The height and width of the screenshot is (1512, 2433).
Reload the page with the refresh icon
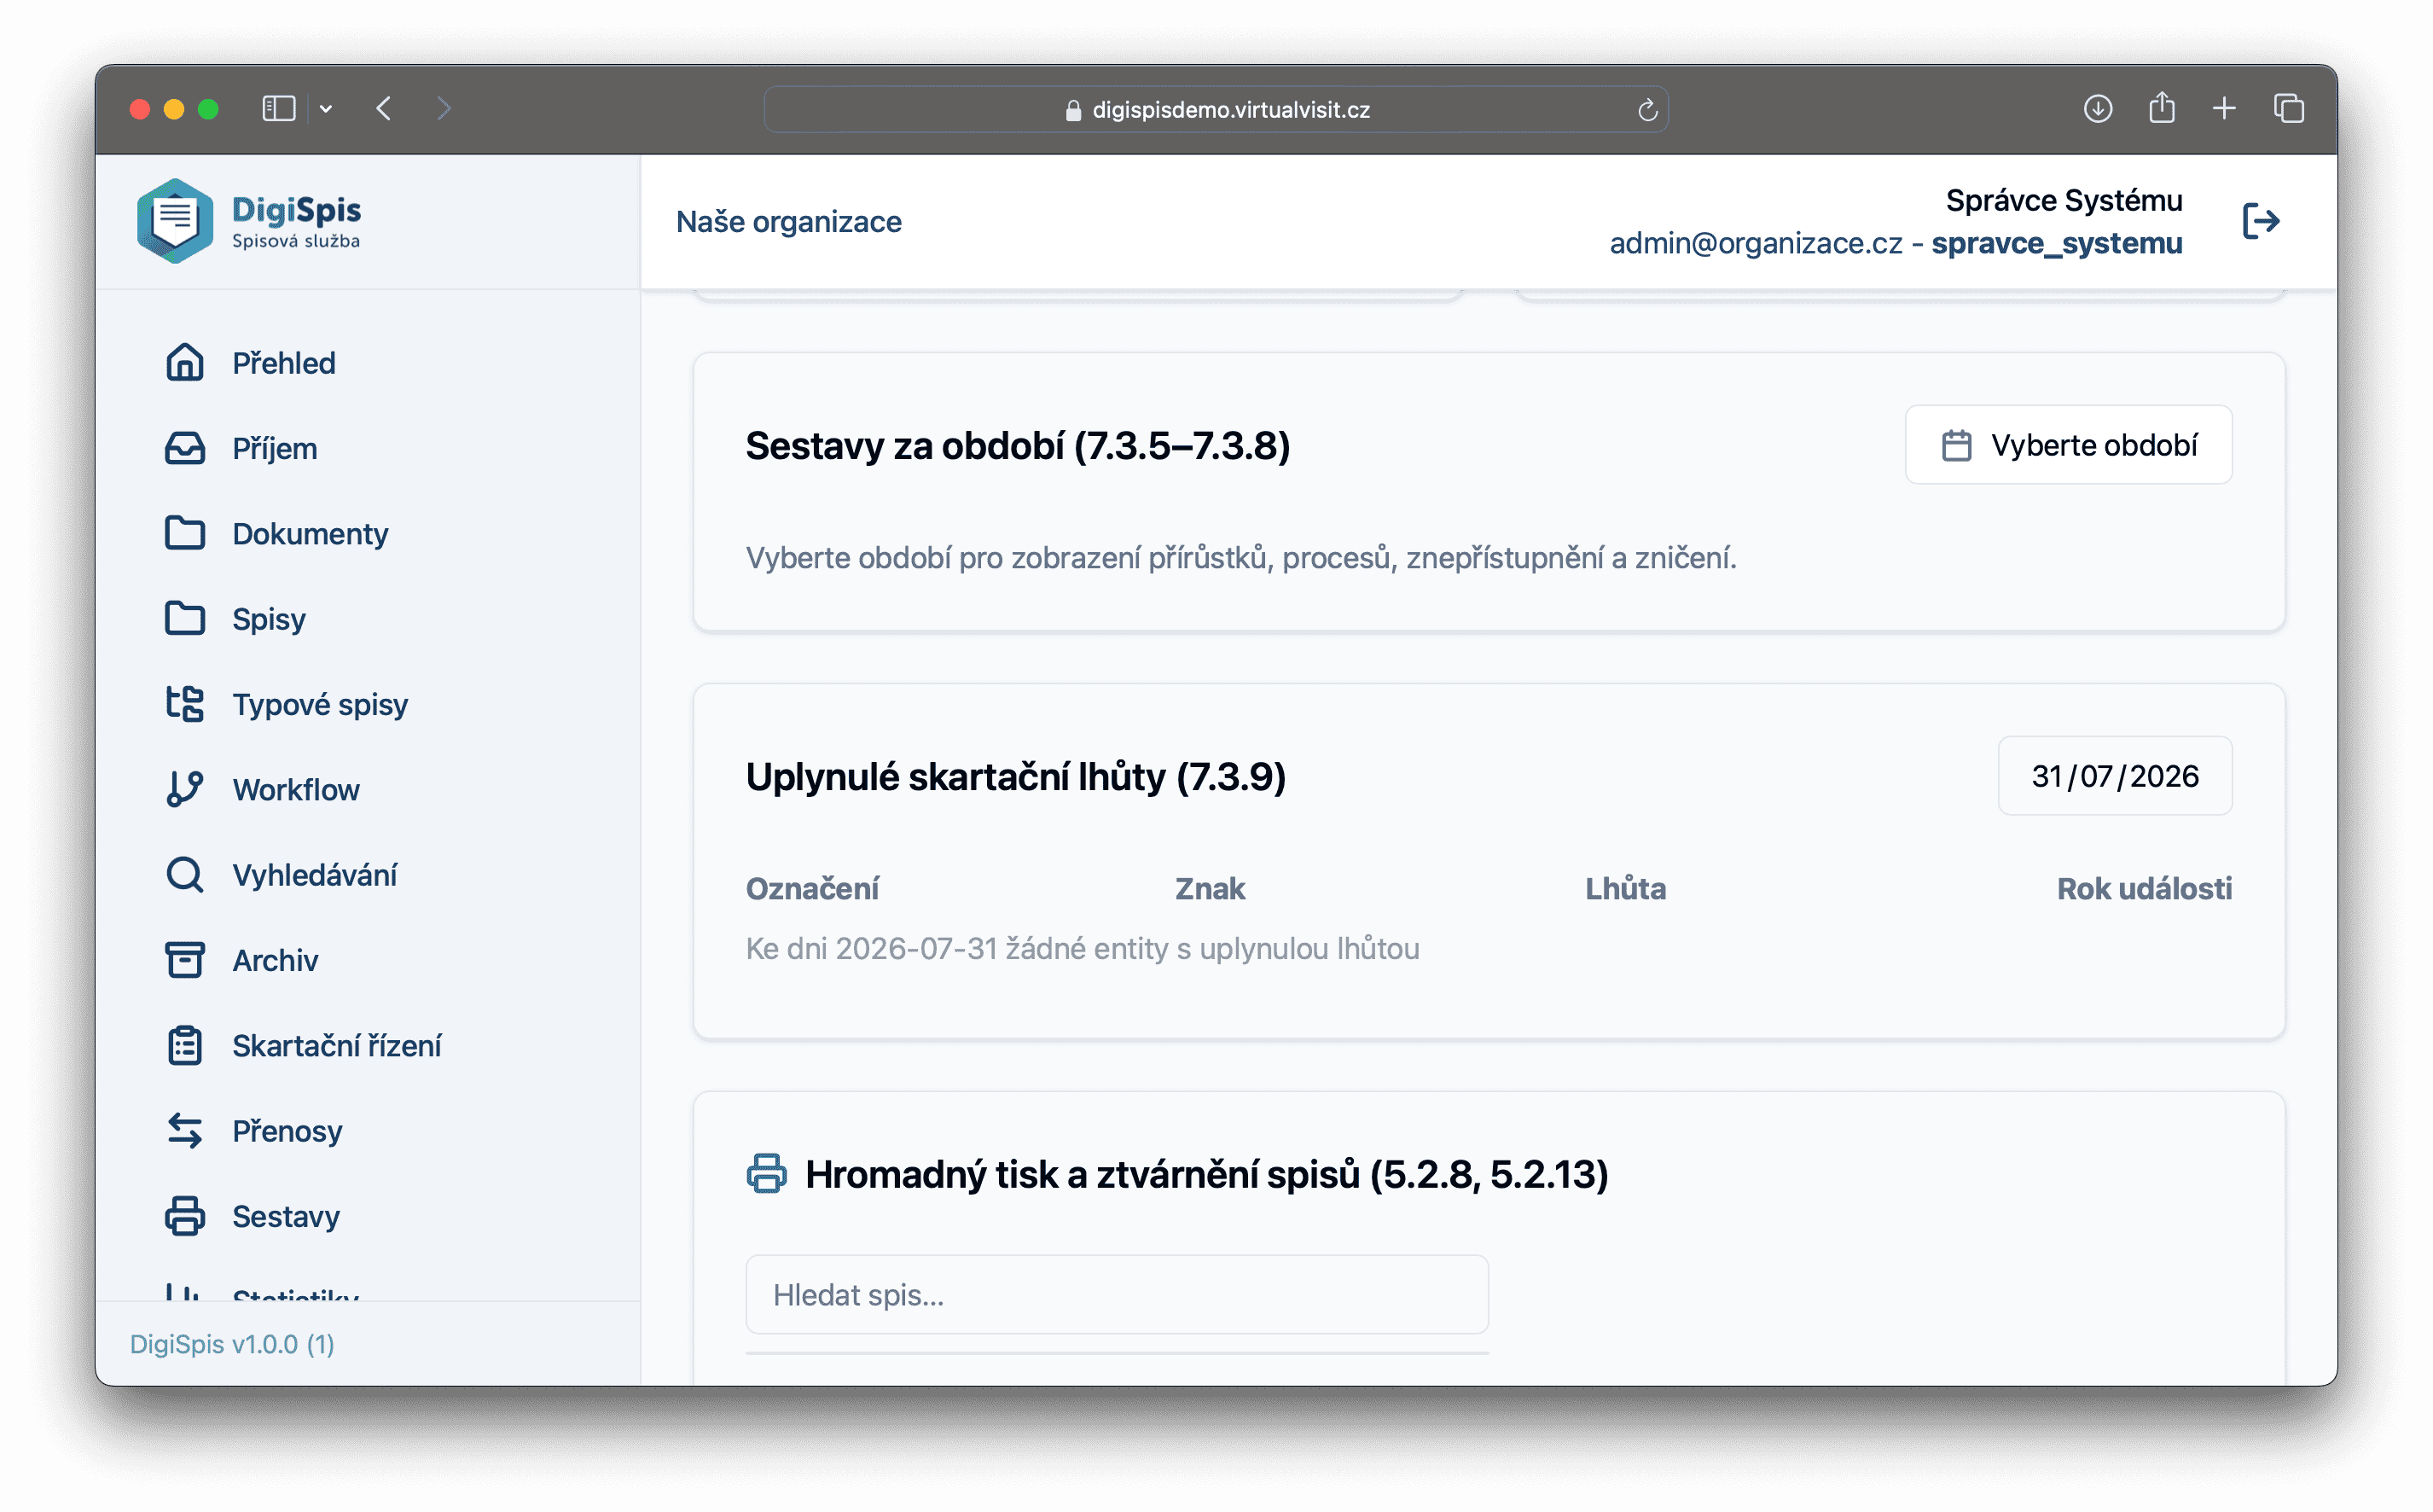coord(1647,110)
